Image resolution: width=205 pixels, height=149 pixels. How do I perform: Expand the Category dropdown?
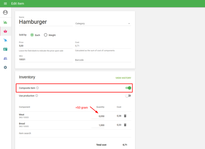click(x=103, y=23)
